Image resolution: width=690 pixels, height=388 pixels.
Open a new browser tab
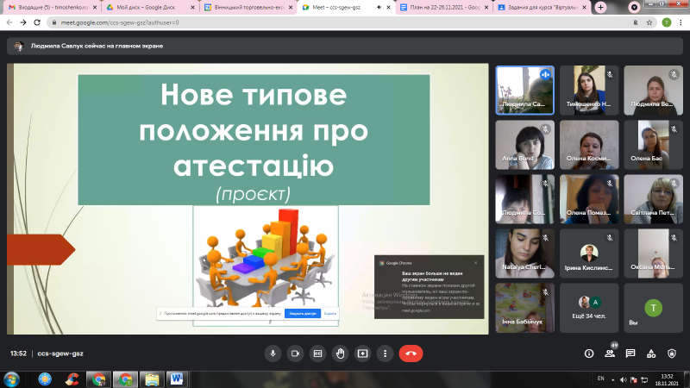[x=600, y=8]
